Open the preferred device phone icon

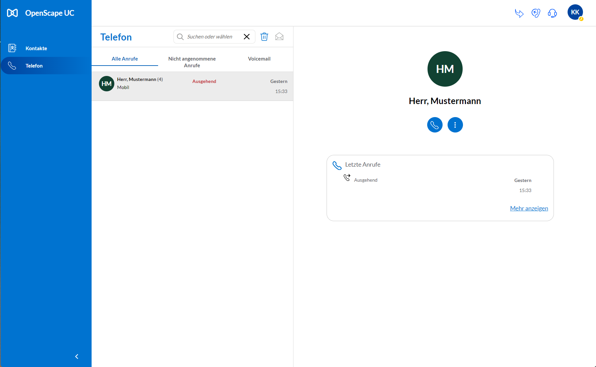tap(535, 13)
